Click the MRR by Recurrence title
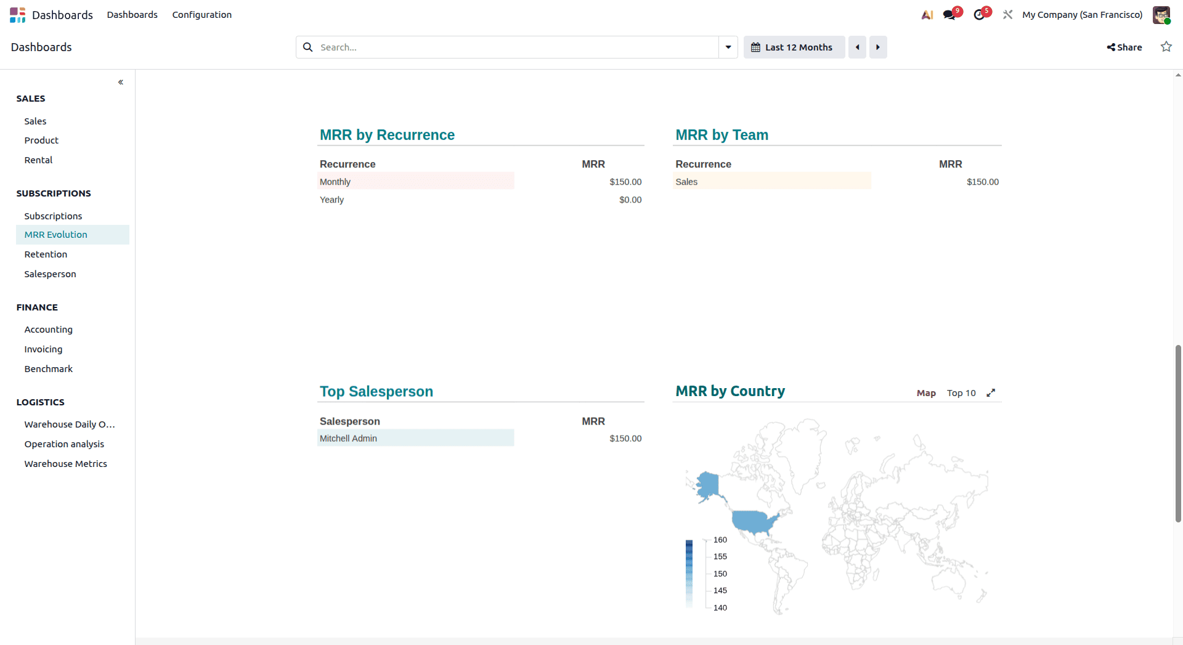This screenshot has height=645, width=1183. (387, 135)
